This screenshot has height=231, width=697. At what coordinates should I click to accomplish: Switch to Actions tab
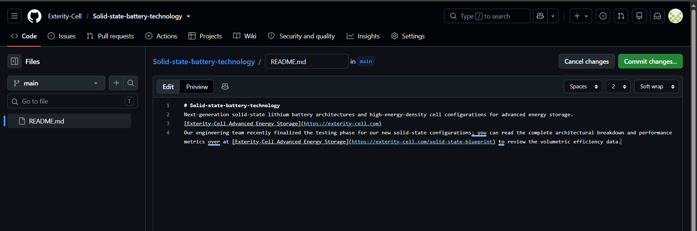(161, 36)
